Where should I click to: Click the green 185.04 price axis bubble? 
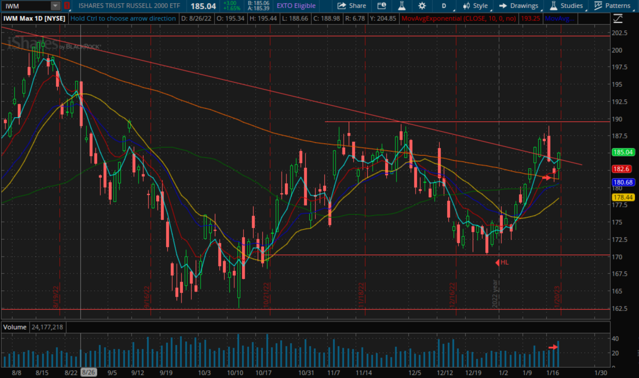(x=623, y=152)
